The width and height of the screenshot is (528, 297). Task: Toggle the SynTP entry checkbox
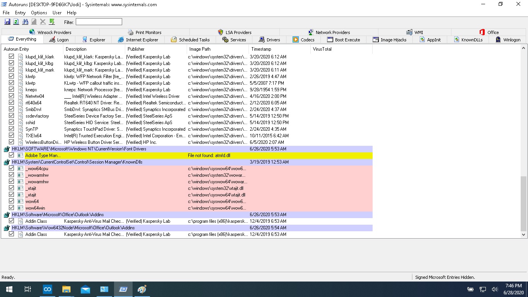(12, 129)
